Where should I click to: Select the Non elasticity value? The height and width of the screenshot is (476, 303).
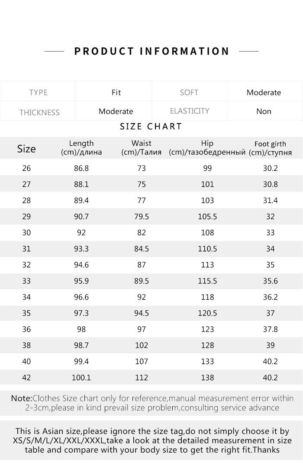(x=264, y=111)
